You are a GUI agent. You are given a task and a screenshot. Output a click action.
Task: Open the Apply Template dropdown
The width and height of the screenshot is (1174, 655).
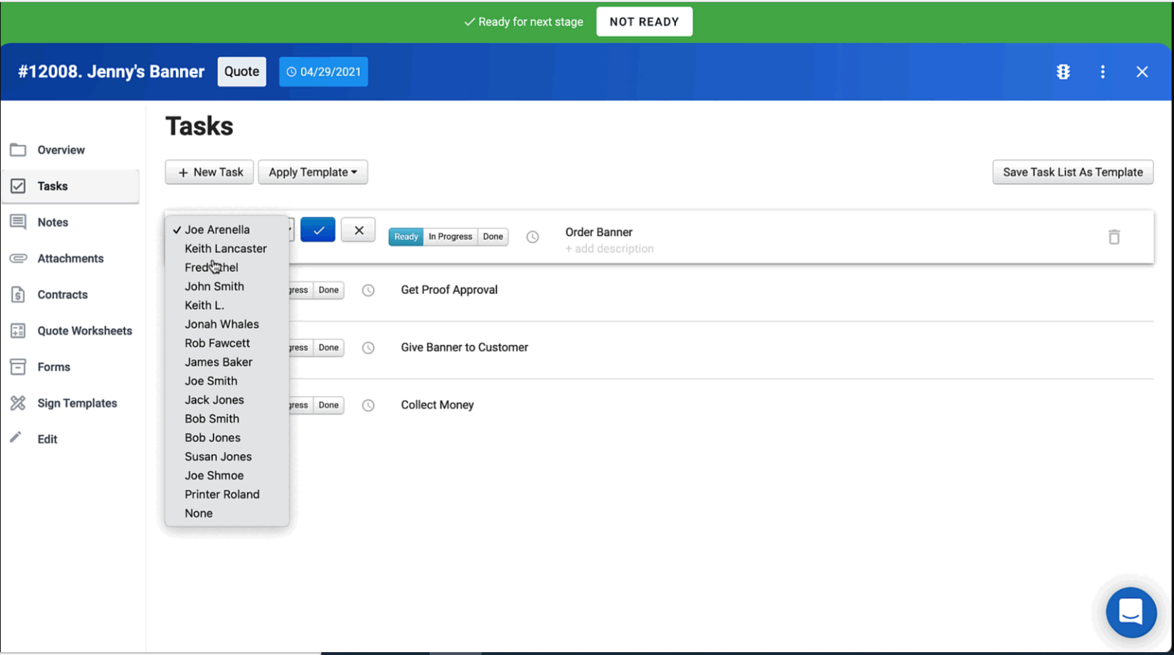point(312,172)
